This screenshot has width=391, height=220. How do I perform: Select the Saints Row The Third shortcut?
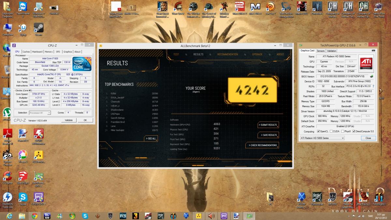click(379, 10)
